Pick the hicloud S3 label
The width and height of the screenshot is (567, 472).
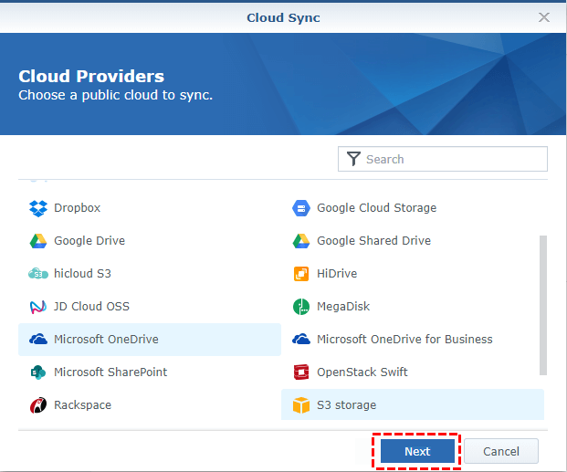tap(82, 274)
